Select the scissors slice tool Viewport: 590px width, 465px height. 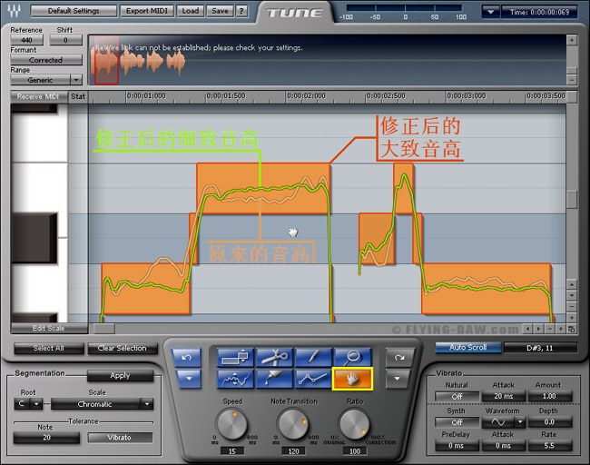274,357
